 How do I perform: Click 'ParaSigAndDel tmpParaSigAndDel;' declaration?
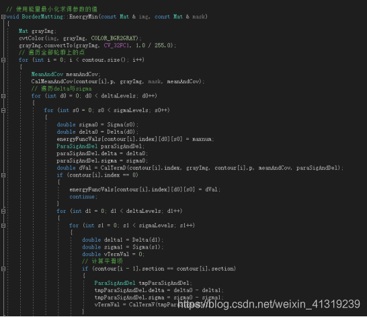143,283
